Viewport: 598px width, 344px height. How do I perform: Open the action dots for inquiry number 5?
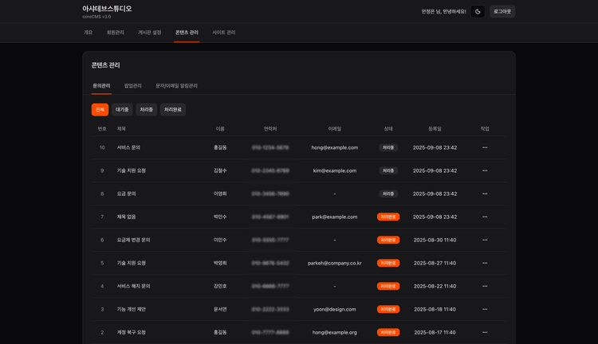pos(485,263)
